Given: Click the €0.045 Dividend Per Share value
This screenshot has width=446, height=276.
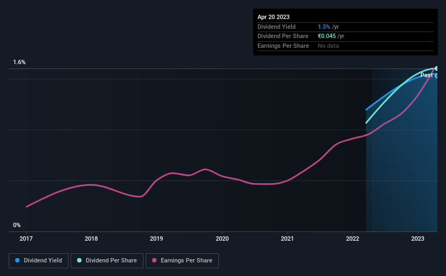Looking at the screenshot, I should 327,36.
